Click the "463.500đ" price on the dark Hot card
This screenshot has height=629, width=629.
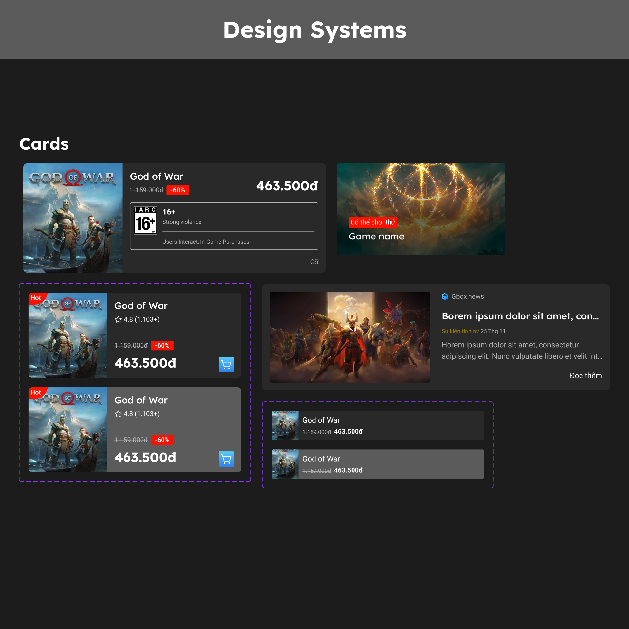click(x=145, y=363)
